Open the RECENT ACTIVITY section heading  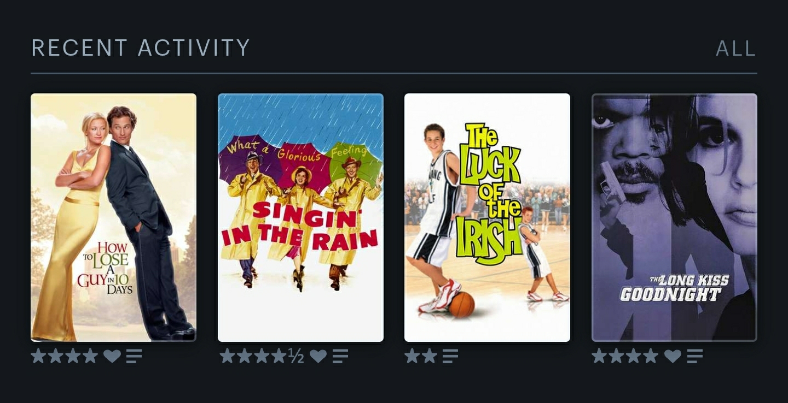141,48
